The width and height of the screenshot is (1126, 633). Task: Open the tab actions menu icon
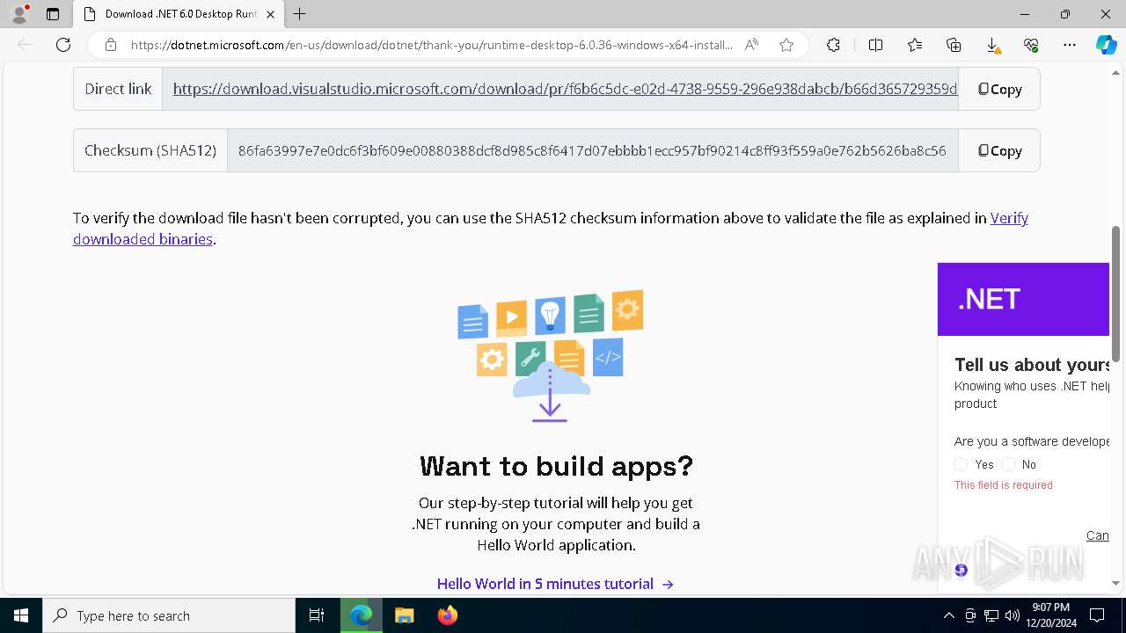point(53,14)
